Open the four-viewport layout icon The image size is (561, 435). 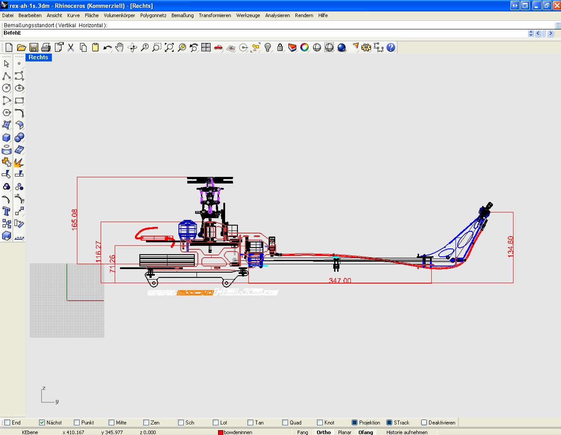(x=206, y=47)
